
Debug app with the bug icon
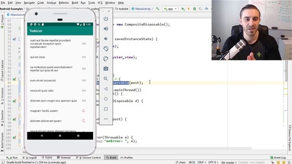195,9
